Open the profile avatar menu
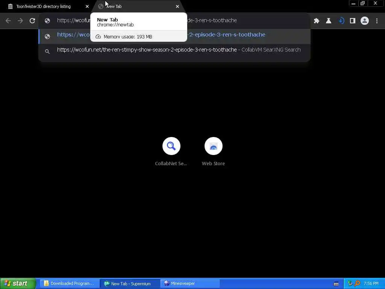Image resolution: width=385 pixels, height=289 pixels. pyautogui.click(x=365, y=21)
